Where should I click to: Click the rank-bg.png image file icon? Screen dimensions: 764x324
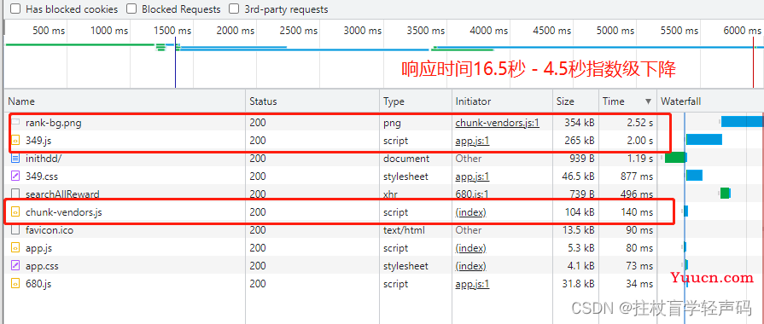[x=15, y=123]
